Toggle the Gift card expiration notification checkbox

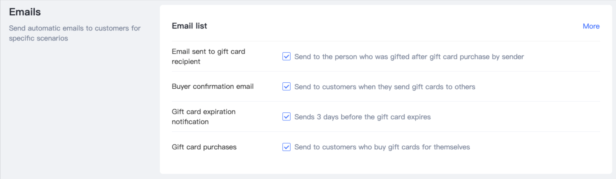coord(286,117)
